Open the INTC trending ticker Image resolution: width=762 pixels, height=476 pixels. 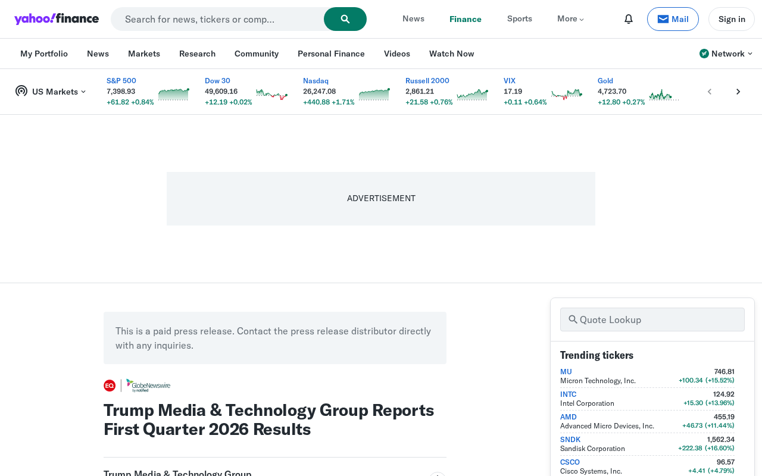pos(569,394)
